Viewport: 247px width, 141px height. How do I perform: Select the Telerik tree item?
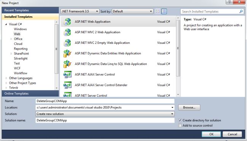pos(14,88)
